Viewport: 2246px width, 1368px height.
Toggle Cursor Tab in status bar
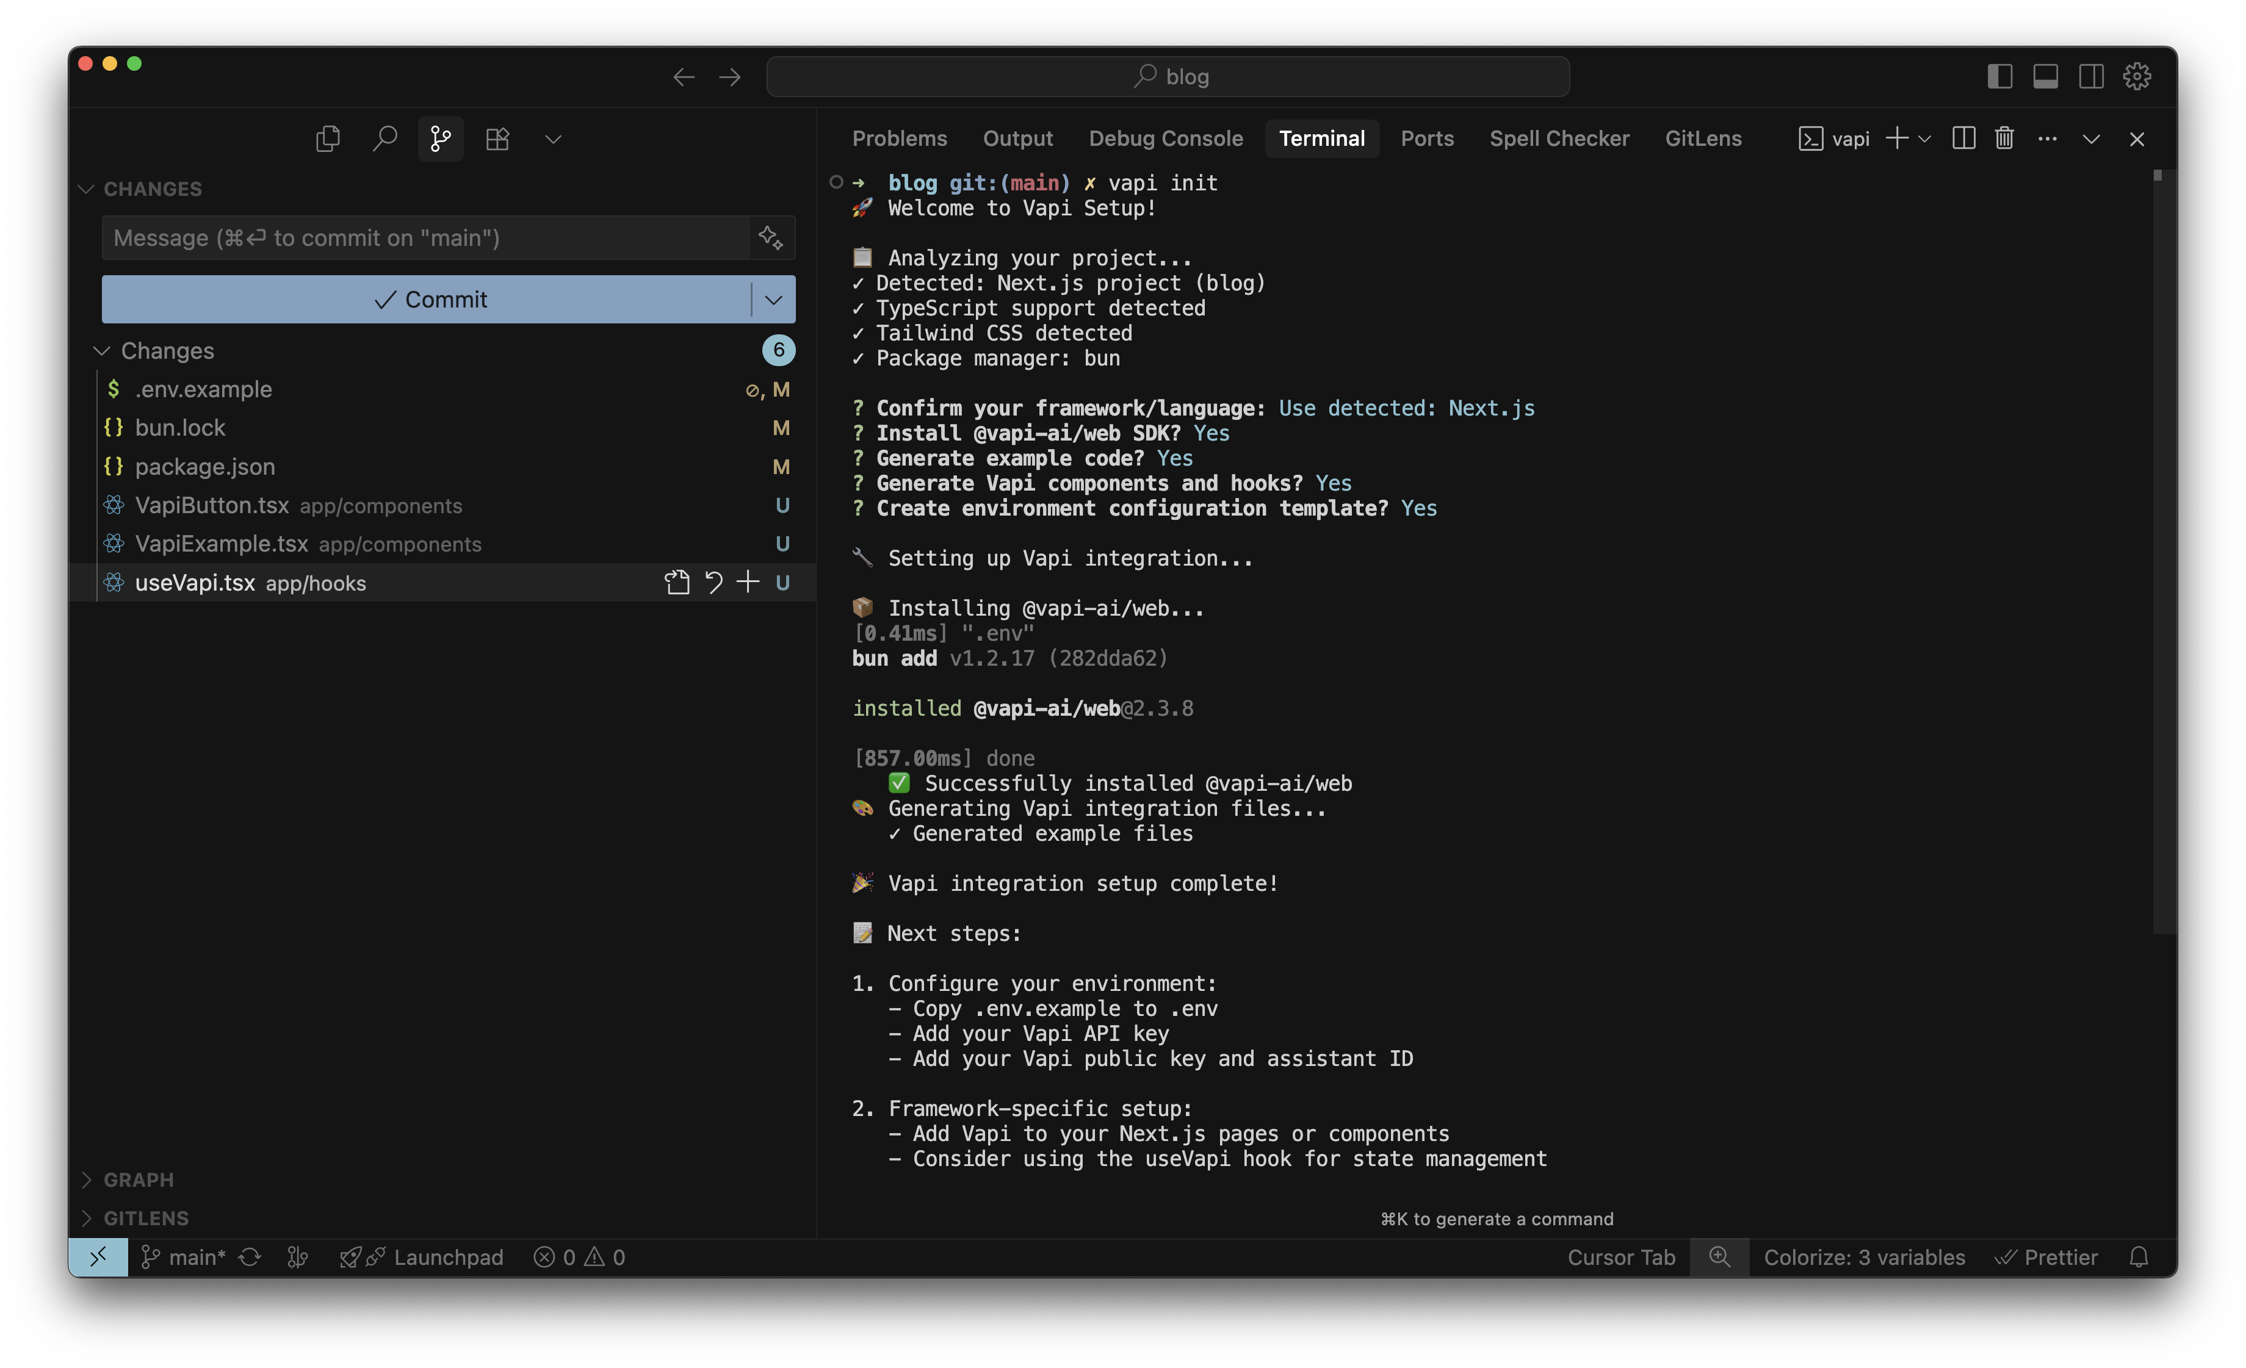coord(1620,1257)
